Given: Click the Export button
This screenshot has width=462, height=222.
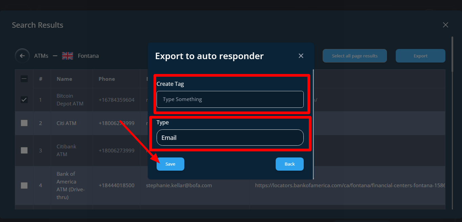Looking at the screenshot, I should 420,56.
